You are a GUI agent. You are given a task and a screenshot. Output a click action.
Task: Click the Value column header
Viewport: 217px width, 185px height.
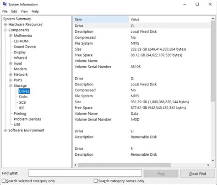pos(170,19)
